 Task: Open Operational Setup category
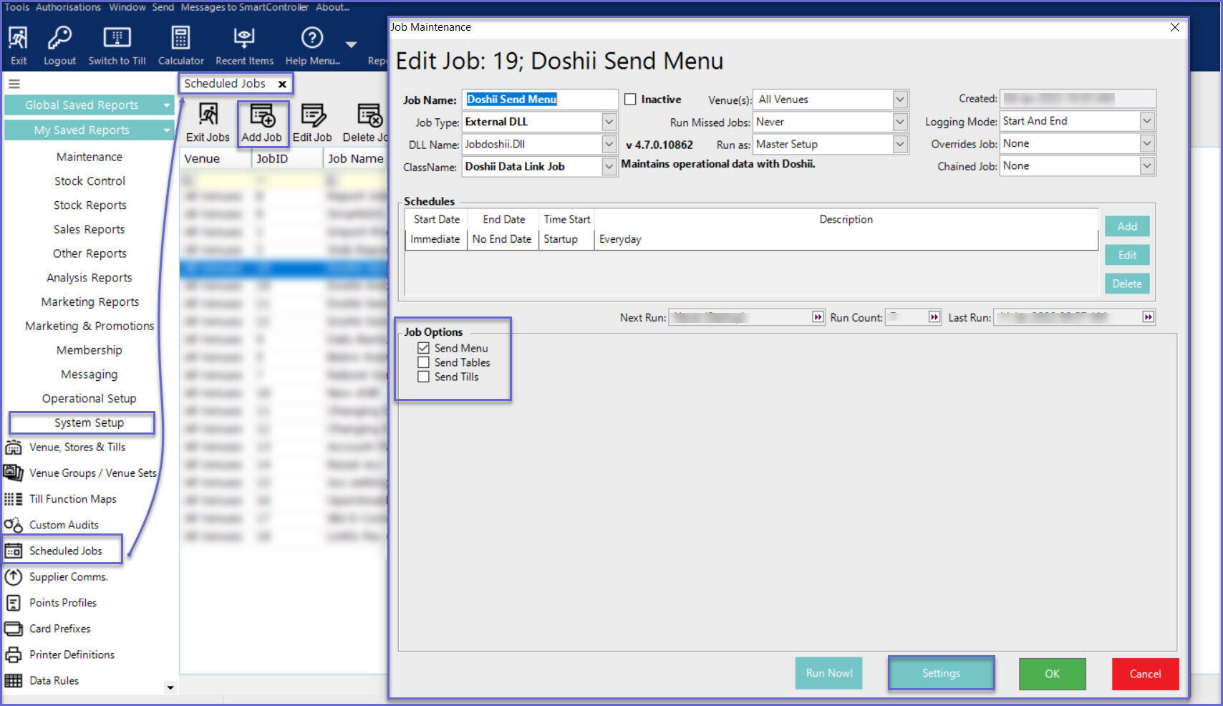point(89,399)
